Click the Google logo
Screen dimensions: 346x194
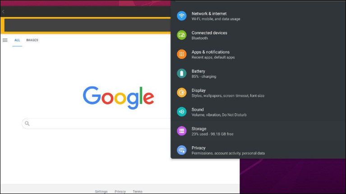(x=119, y=98)
